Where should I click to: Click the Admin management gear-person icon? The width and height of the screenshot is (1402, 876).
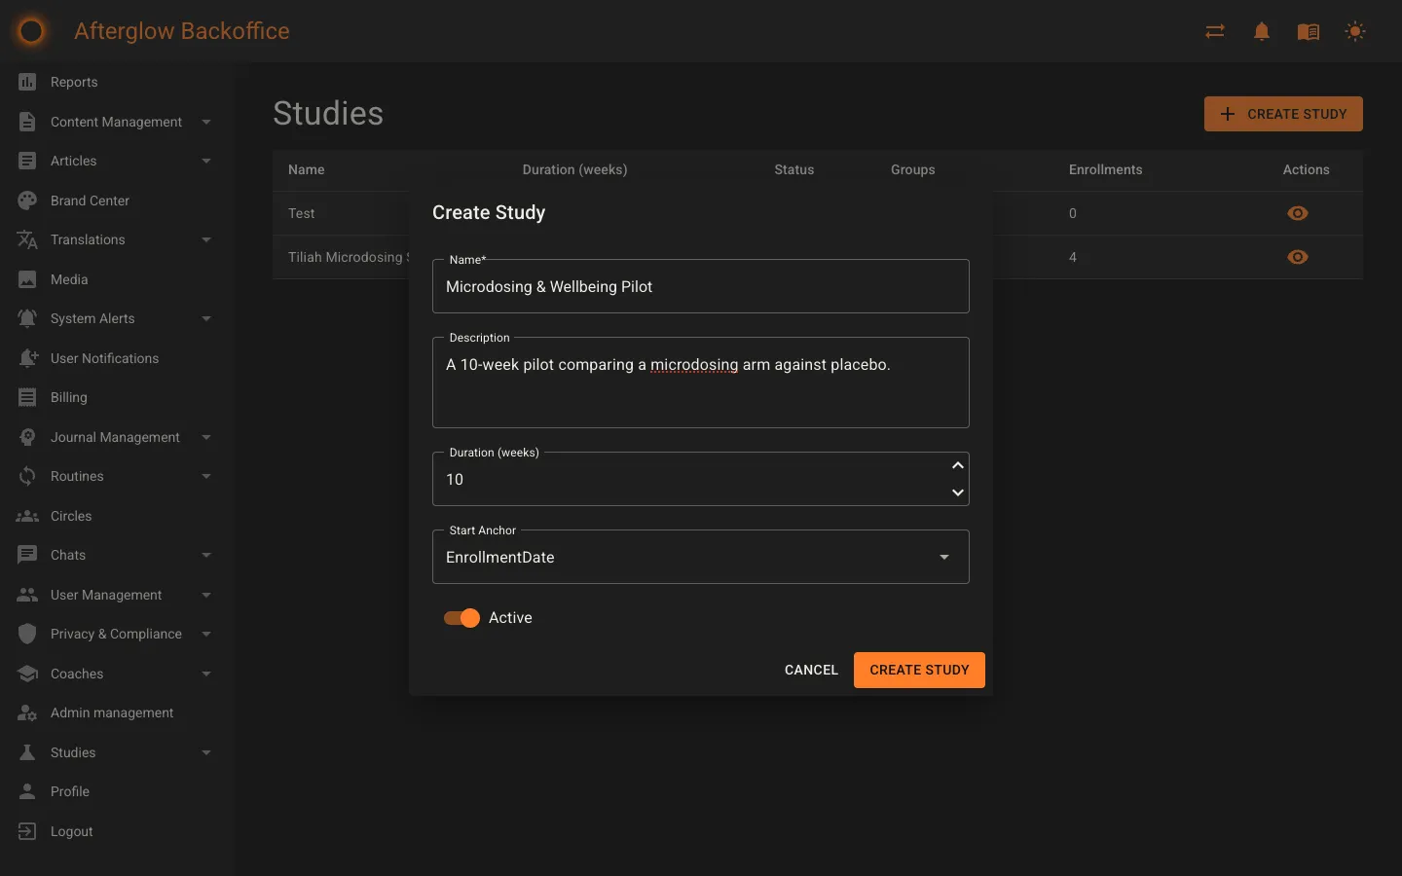[x=27, y=712]
